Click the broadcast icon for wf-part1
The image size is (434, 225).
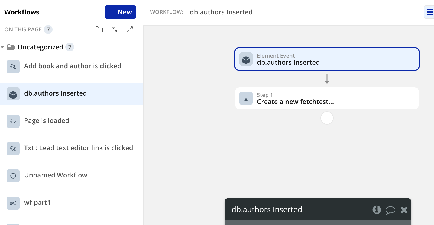click(13, 203)
